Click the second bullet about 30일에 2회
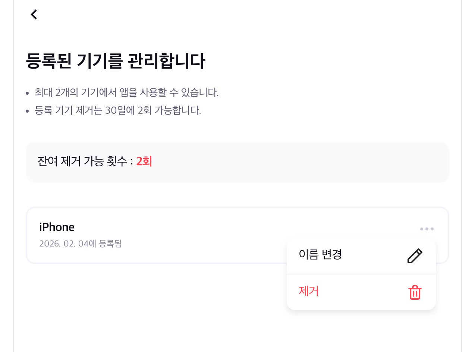This screenshot has width=475, height=352. [118, 110]
